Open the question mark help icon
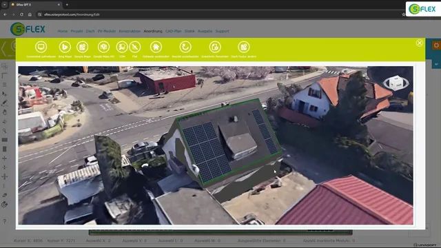This screenshot has height=248, width=441. point(4,221)
